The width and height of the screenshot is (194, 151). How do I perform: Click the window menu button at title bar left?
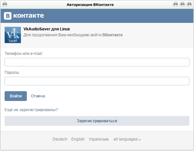pos(5,5)
